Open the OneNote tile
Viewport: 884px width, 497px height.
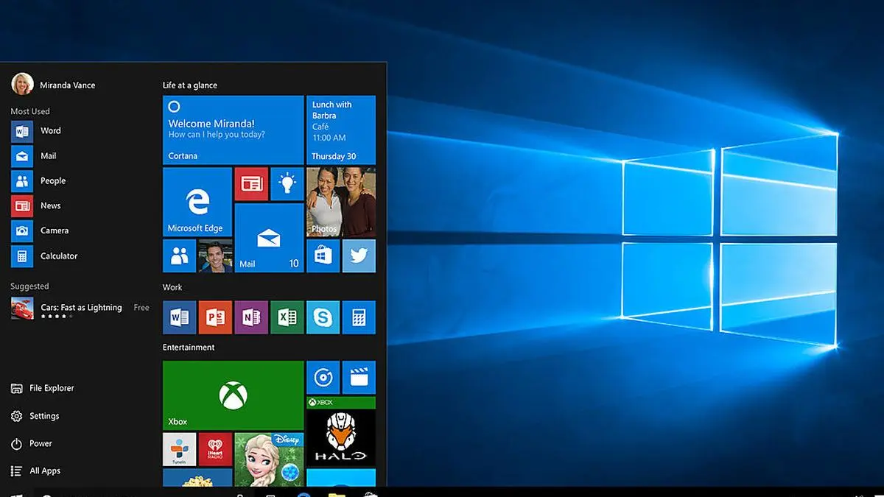tap(251, 317)
